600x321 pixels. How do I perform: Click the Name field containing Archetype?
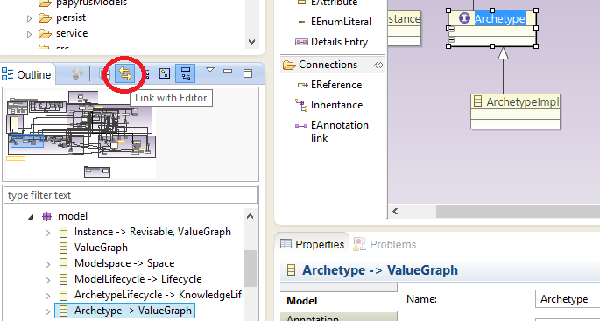(568, 299)
